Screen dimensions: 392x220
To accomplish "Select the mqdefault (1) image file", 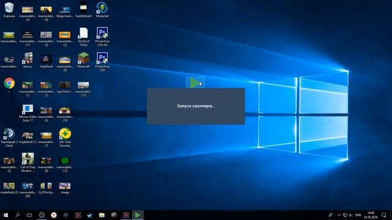I will click(x=28, y=137).
